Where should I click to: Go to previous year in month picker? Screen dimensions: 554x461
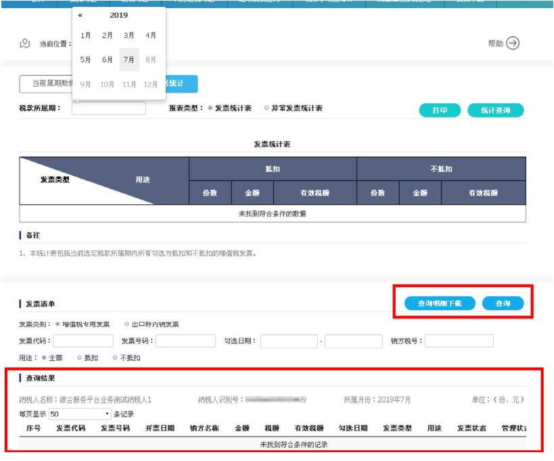coord(80,15)
